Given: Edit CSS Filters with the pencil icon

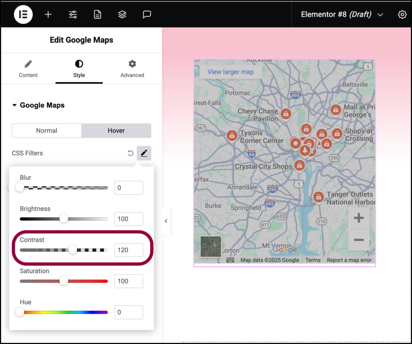Looking at the screenshot, I should [x=144, y=153].
